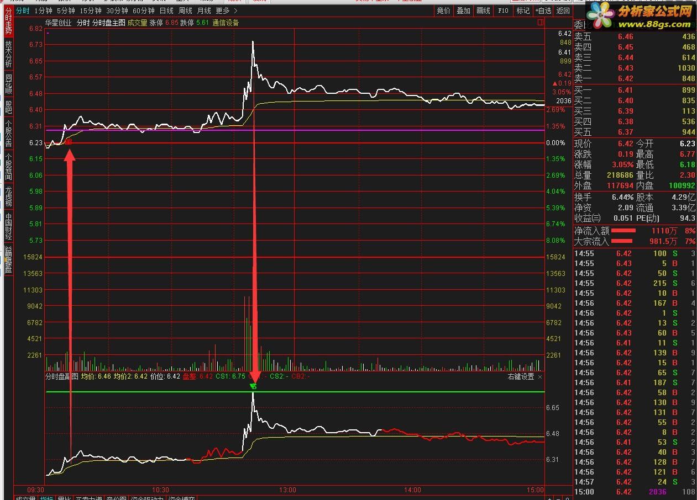This screenshot has height=500, width=697.
Task: Click the 均价: 6.46 legend entry
Action: [96, 377]
